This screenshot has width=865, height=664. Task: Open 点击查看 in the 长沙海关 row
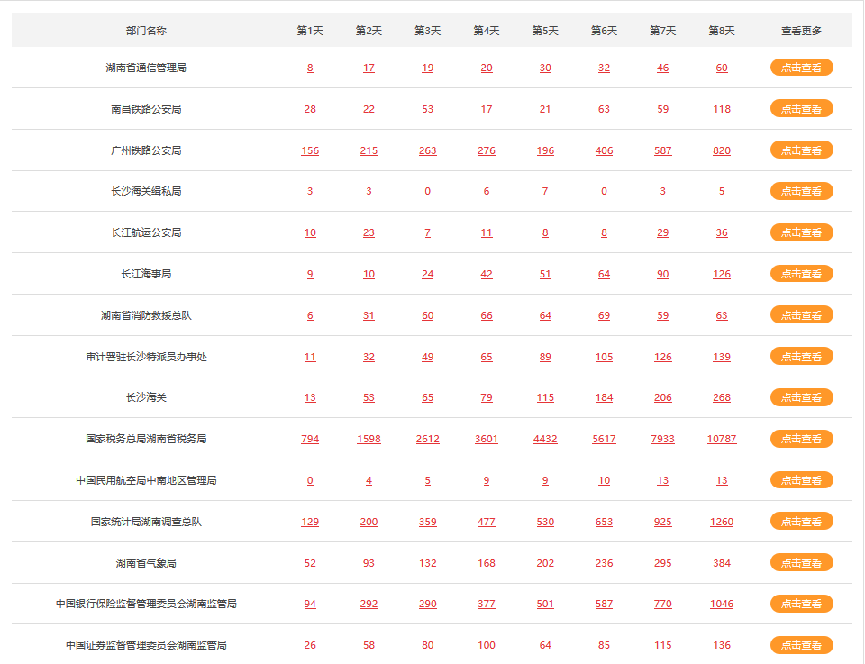click(801, 397)
